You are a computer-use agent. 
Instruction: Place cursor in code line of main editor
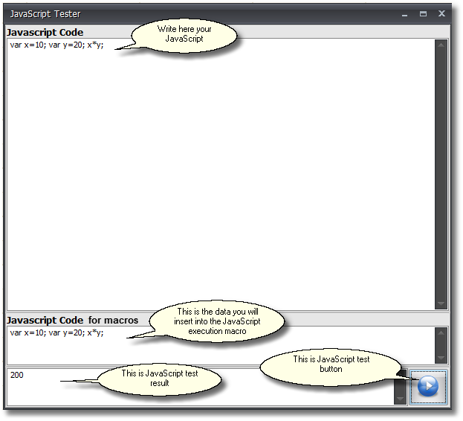click(56, 45)
